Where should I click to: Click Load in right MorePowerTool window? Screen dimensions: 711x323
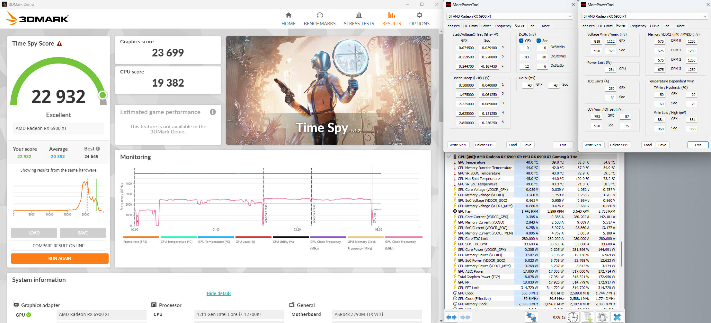pos(648,145)
